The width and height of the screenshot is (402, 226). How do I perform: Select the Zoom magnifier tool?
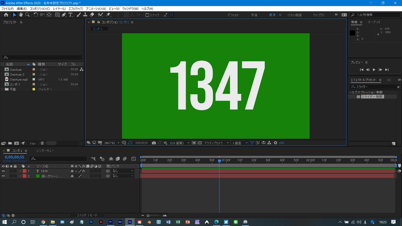27,15
